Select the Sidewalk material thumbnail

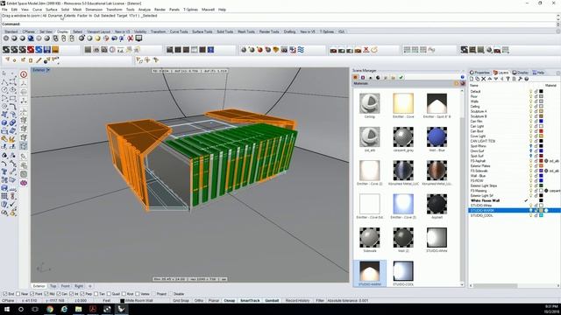[x=370, y=237]
